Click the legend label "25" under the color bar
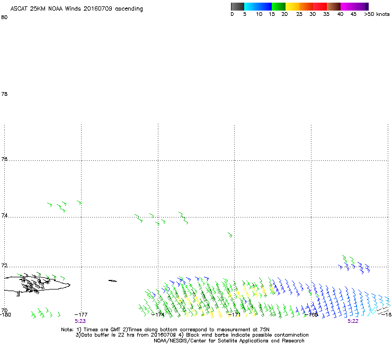392x344 pixels. (299, 14)
